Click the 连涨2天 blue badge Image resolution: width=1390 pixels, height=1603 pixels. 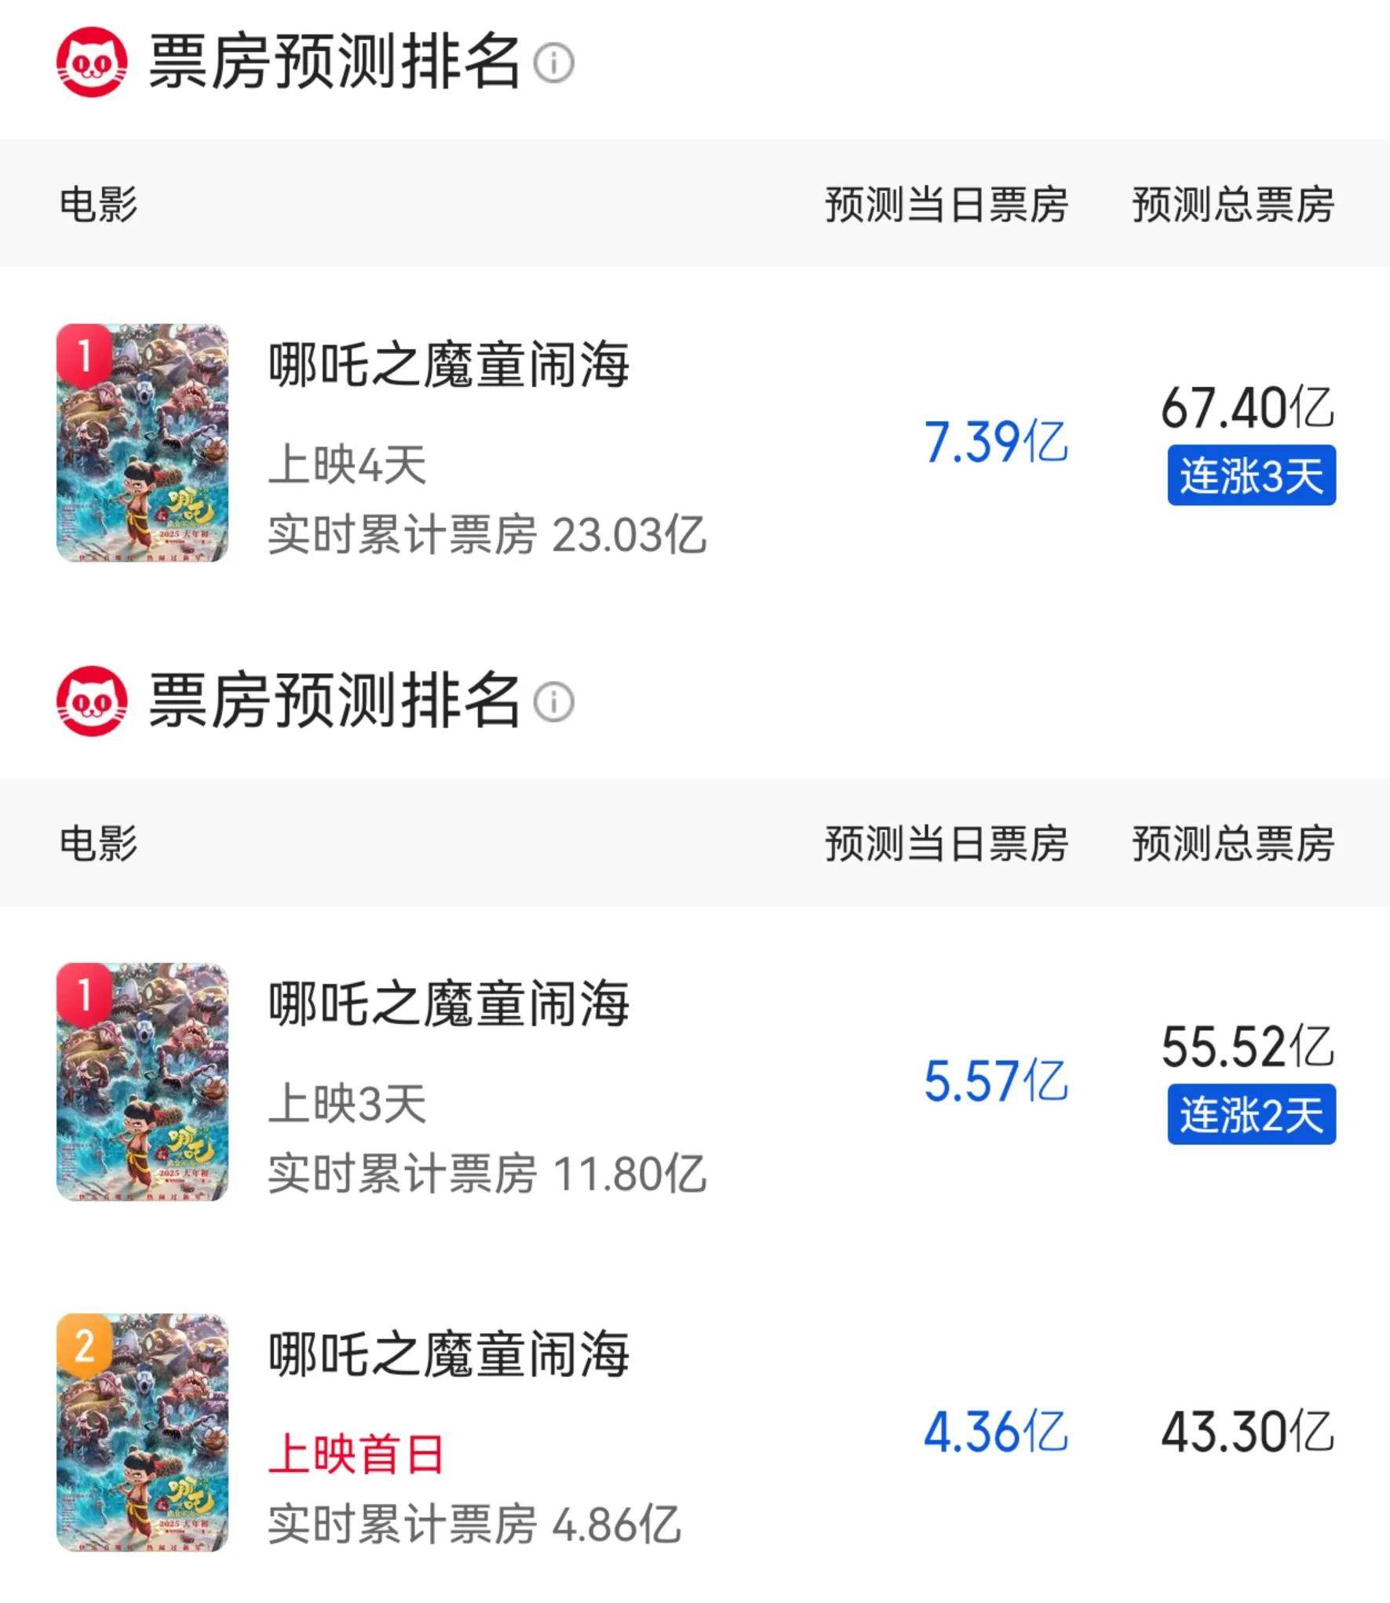pos(1252,1114)
